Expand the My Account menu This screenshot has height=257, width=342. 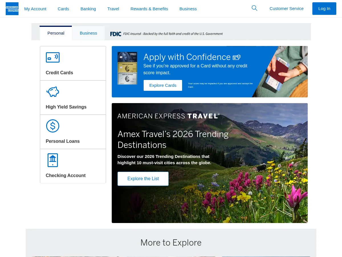(35, 9)
